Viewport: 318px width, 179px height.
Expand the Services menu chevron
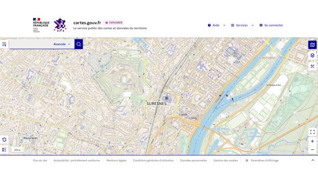(x=253, y=25)
